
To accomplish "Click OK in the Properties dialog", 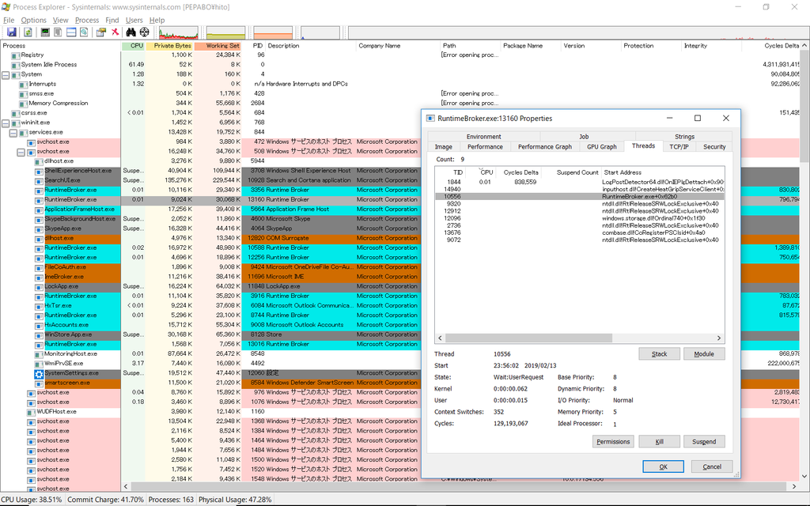I will coord(664,466).
